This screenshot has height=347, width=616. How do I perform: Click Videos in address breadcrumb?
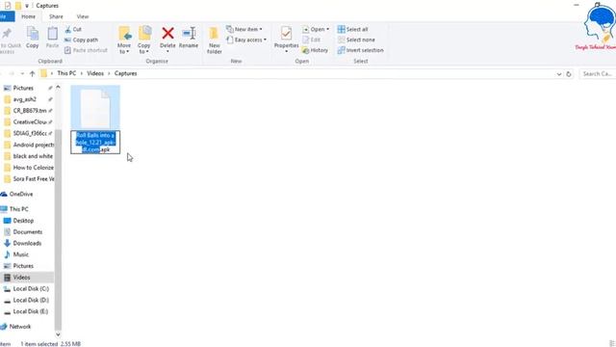coord(95,73)
